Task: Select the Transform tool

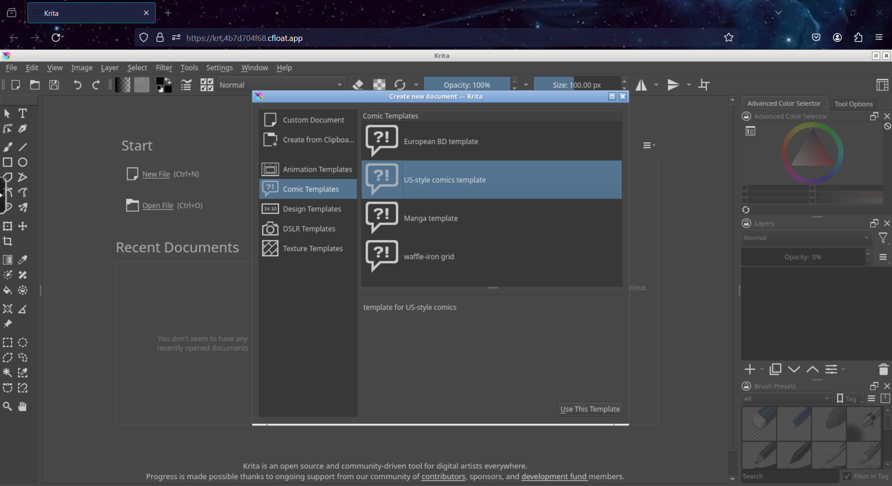Action: (7, 226)
